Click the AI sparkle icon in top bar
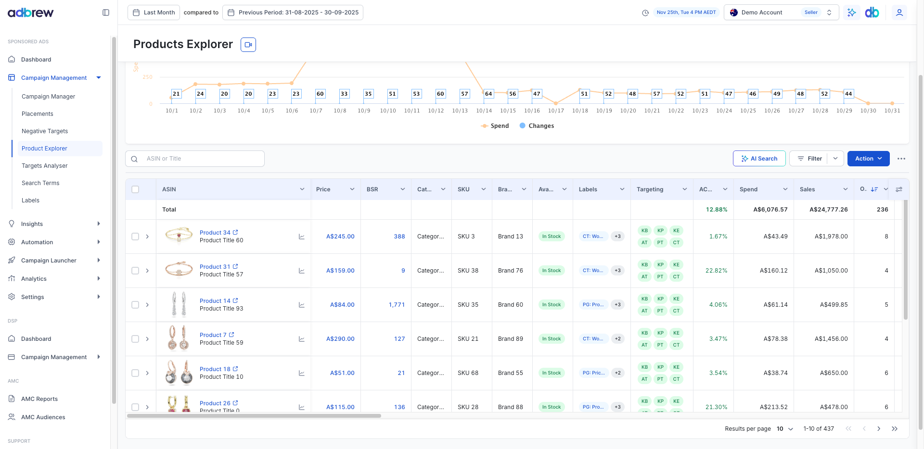 (x=851, y=12)
